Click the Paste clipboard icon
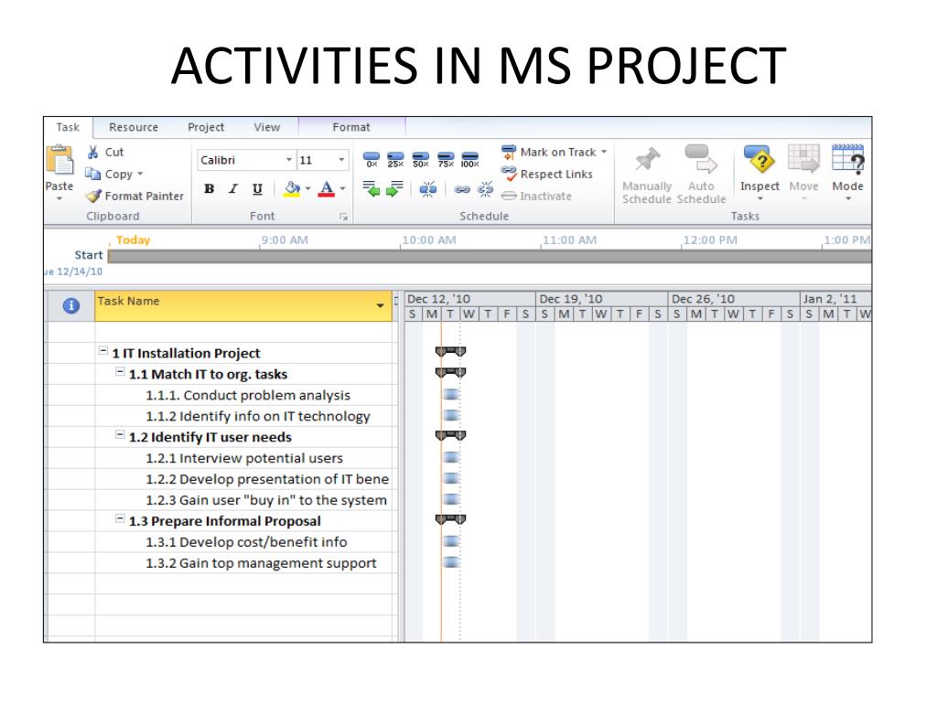The width and height of the screenshot is (937, 702). click(x=59, y=160)
